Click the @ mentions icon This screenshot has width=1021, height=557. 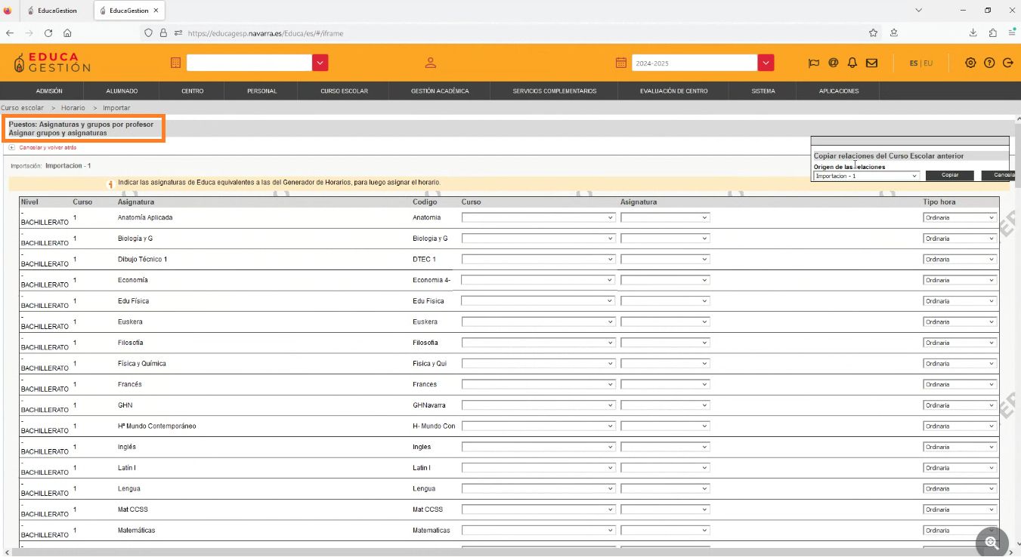click(x=833, y=63)
